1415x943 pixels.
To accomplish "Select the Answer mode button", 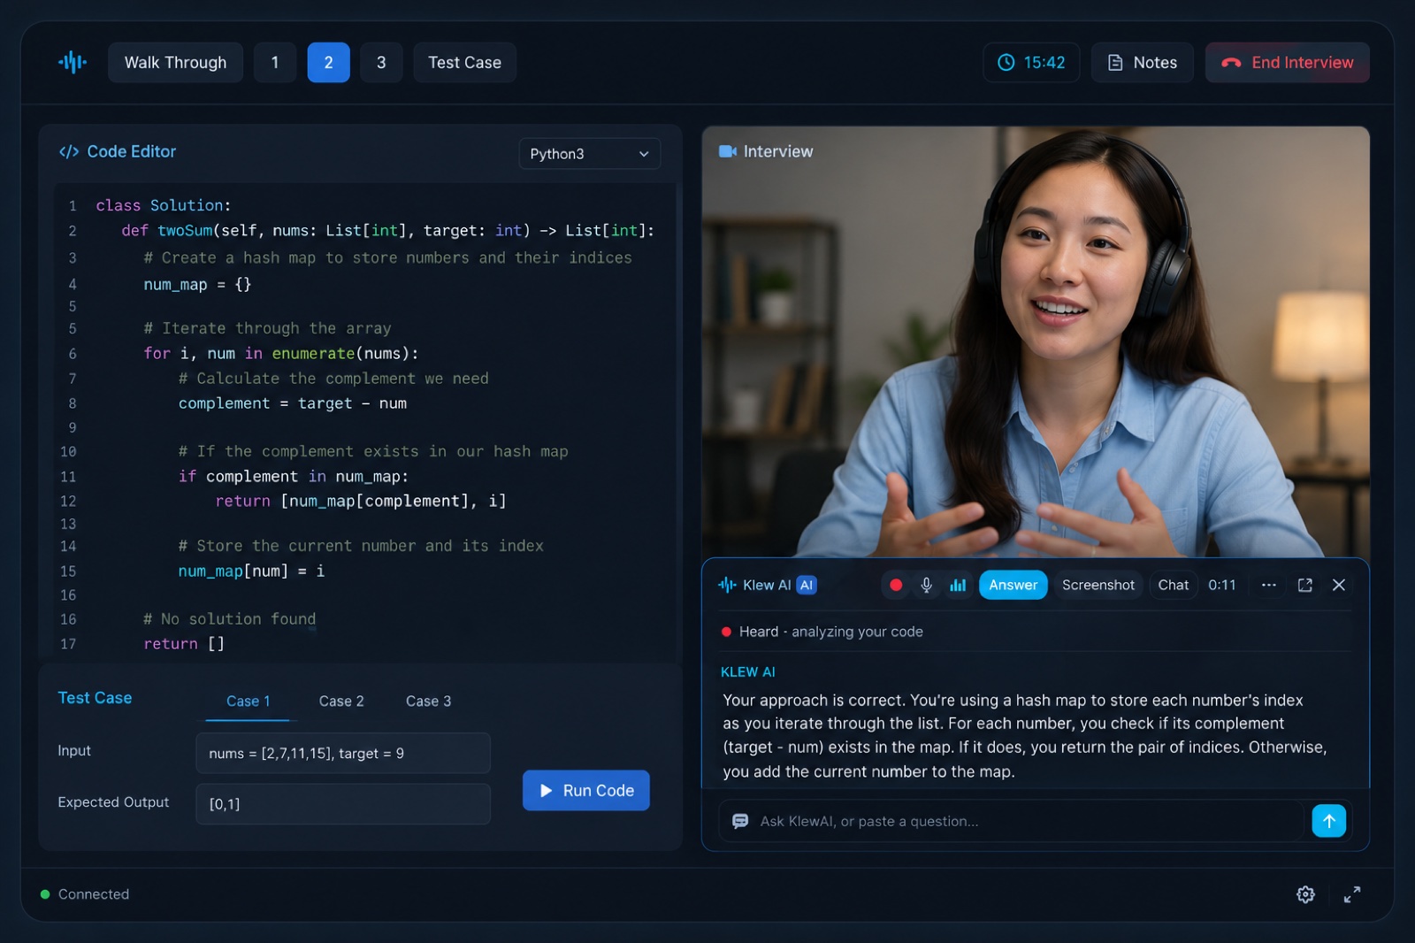I will coord(1013,585).
